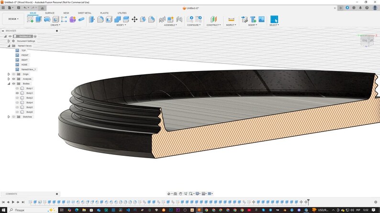Select the Shell tool
Image resolution: width=380 pixels, height=213 pixels.
click(109, 19)
